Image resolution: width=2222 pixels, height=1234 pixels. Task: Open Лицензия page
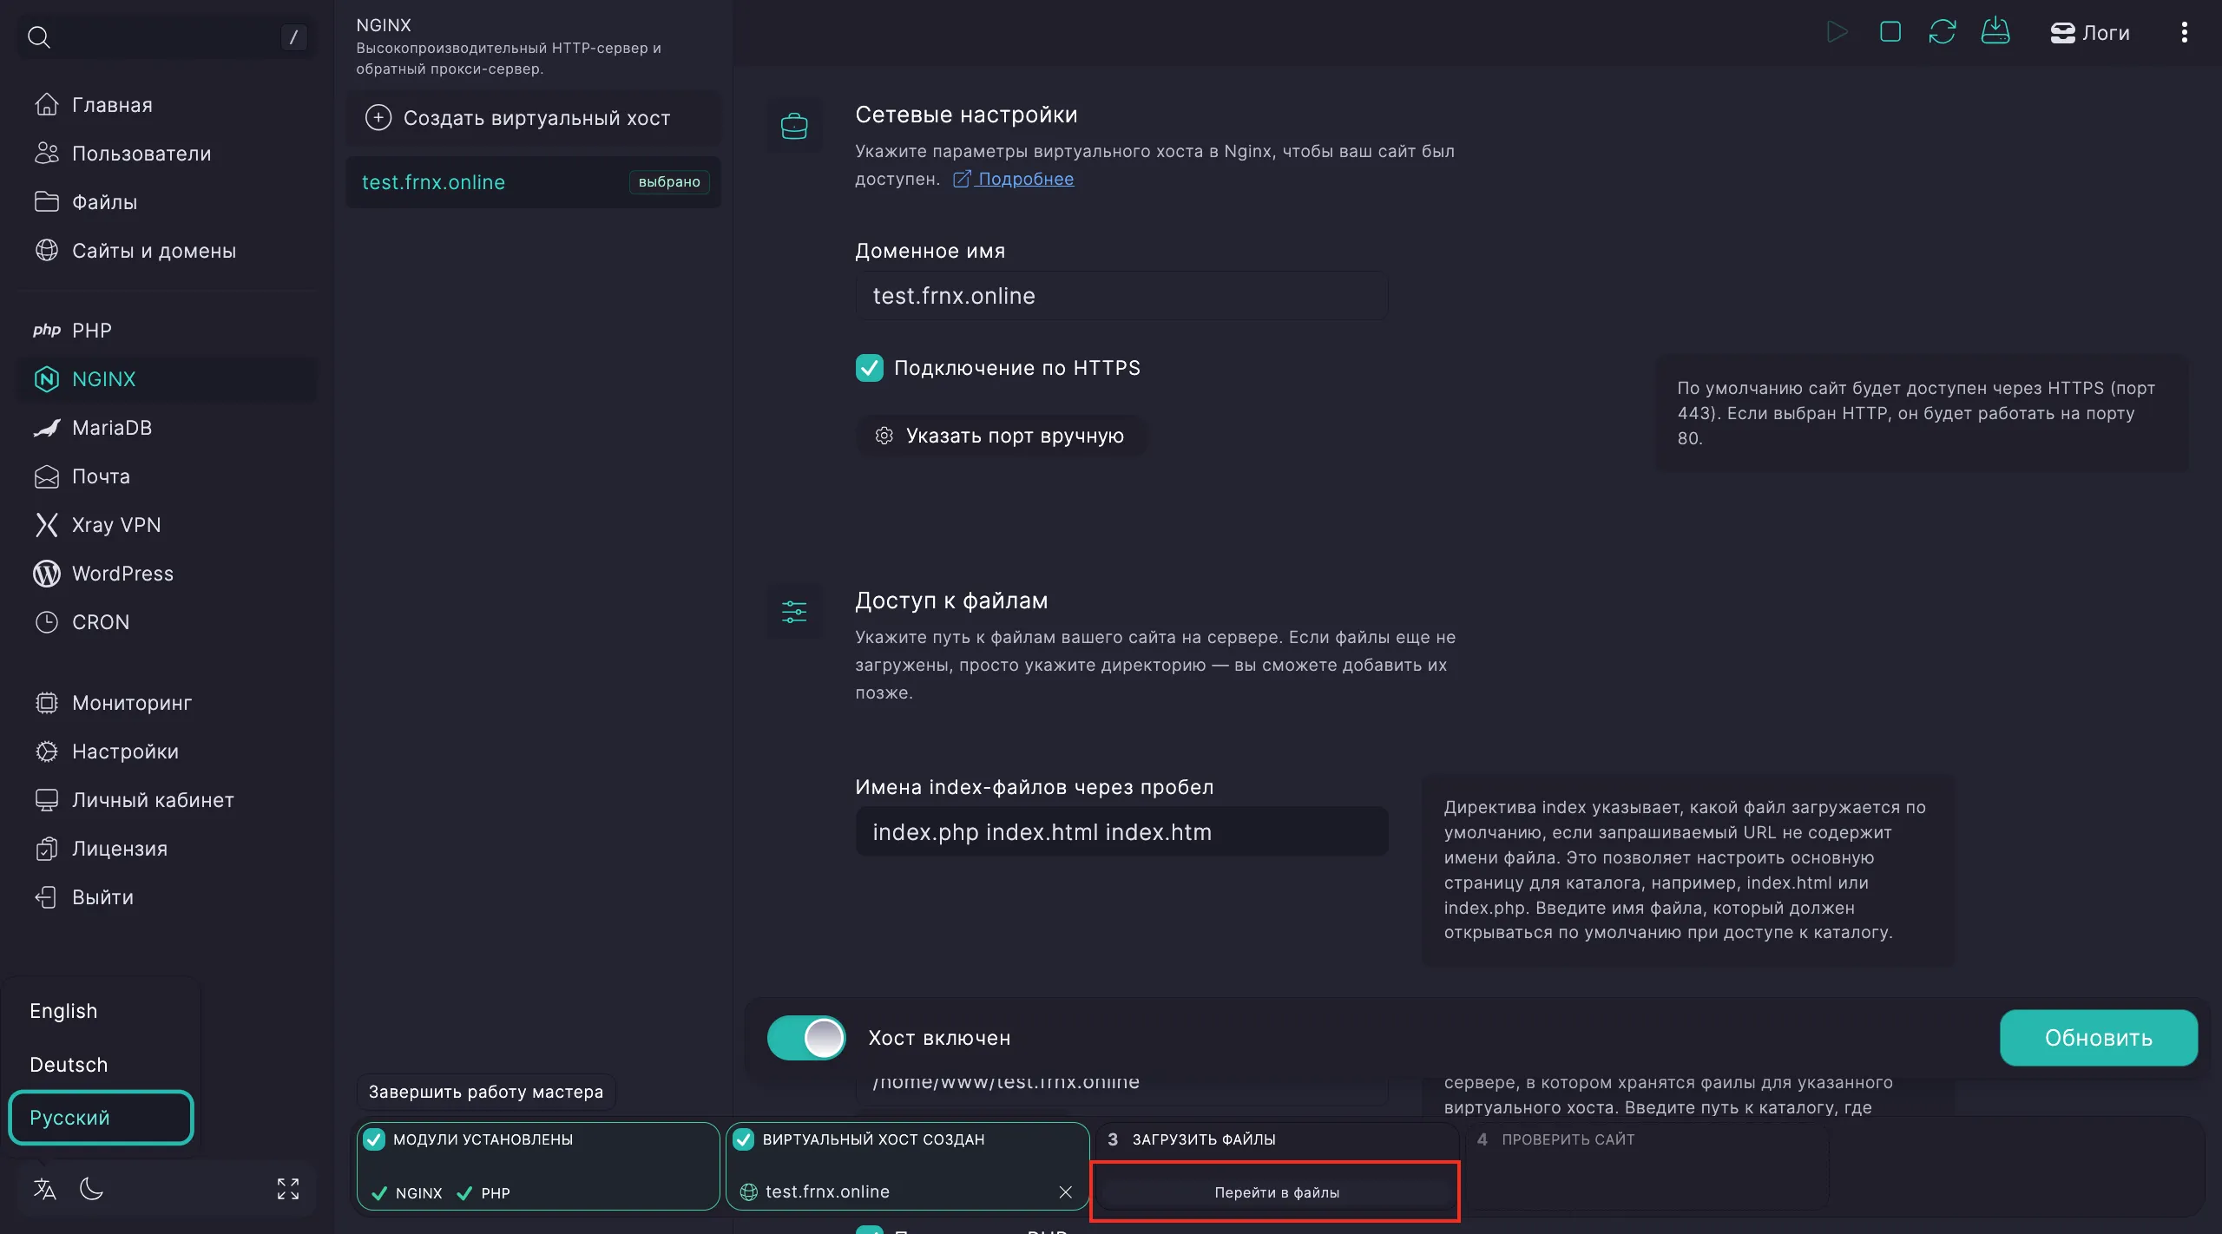[x=168, y=849]
